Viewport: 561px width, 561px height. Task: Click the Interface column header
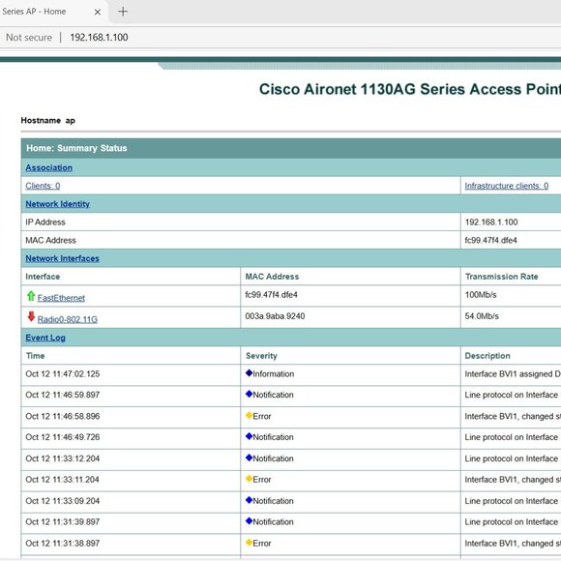(x=43, y=277)
